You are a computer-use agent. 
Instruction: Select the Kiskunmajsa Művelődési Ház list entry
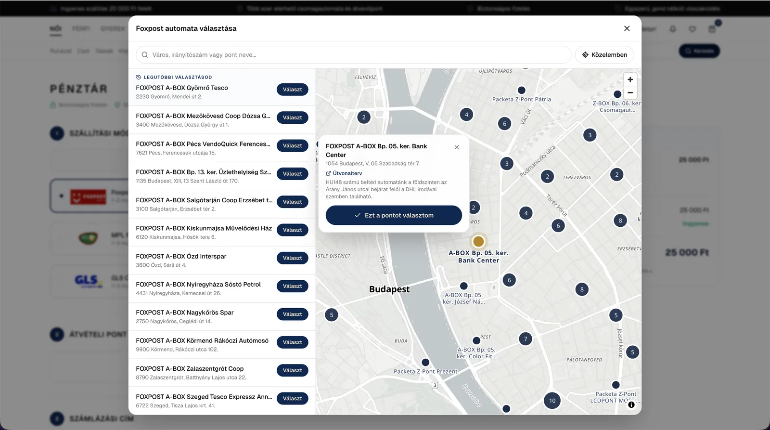[222, 232]
